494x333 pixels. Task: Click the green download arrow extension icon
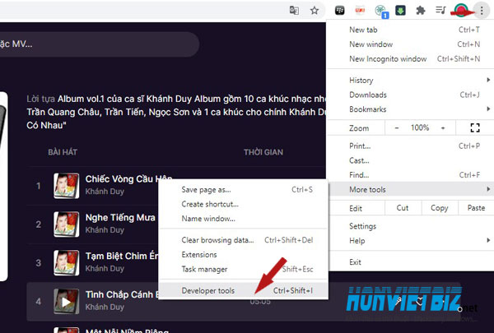point(400,11)
